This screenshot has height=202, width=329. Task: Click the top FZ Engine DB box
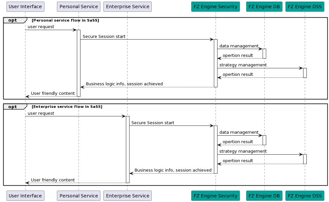(x=264, y=7)
